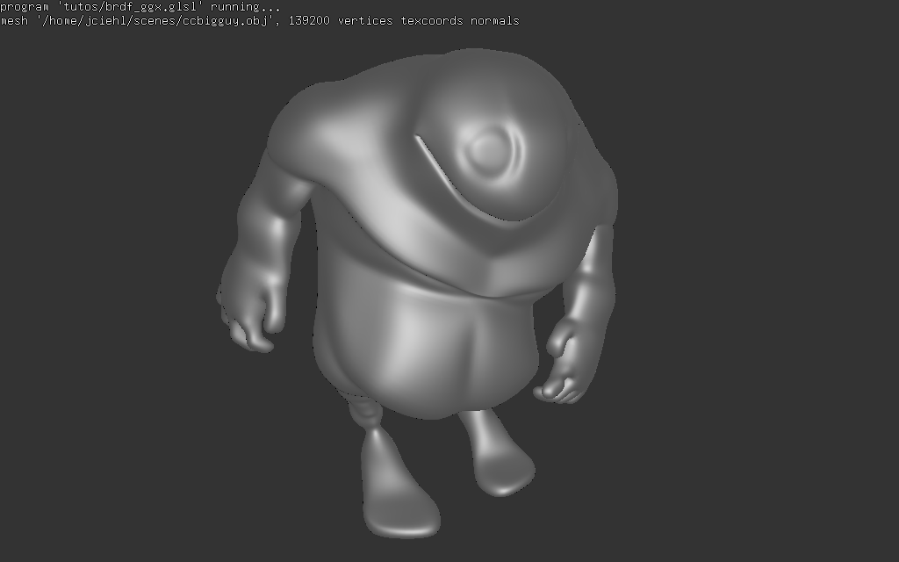The image size is (899, 562).
Task: Click the word 'texcoords' in the mesh info
Action: pyautogui.click(x=432, y=20)
